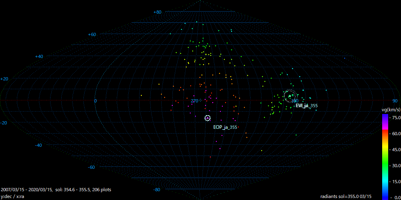Click the 0 RA label near left-center
This screenshot has height=200, width=401.
click(95, 101)
